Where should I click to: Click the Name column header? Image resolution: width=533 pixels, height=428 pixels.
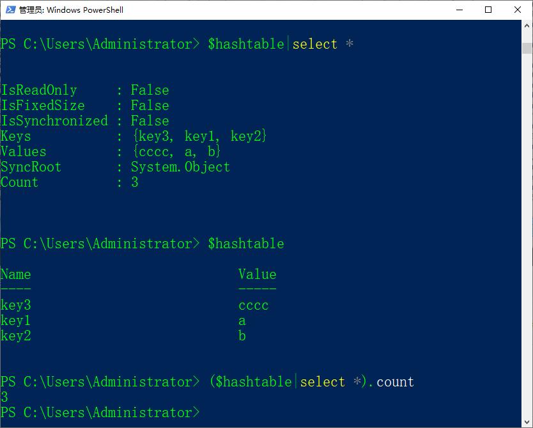pyautogui.click(x=16, y=274)
